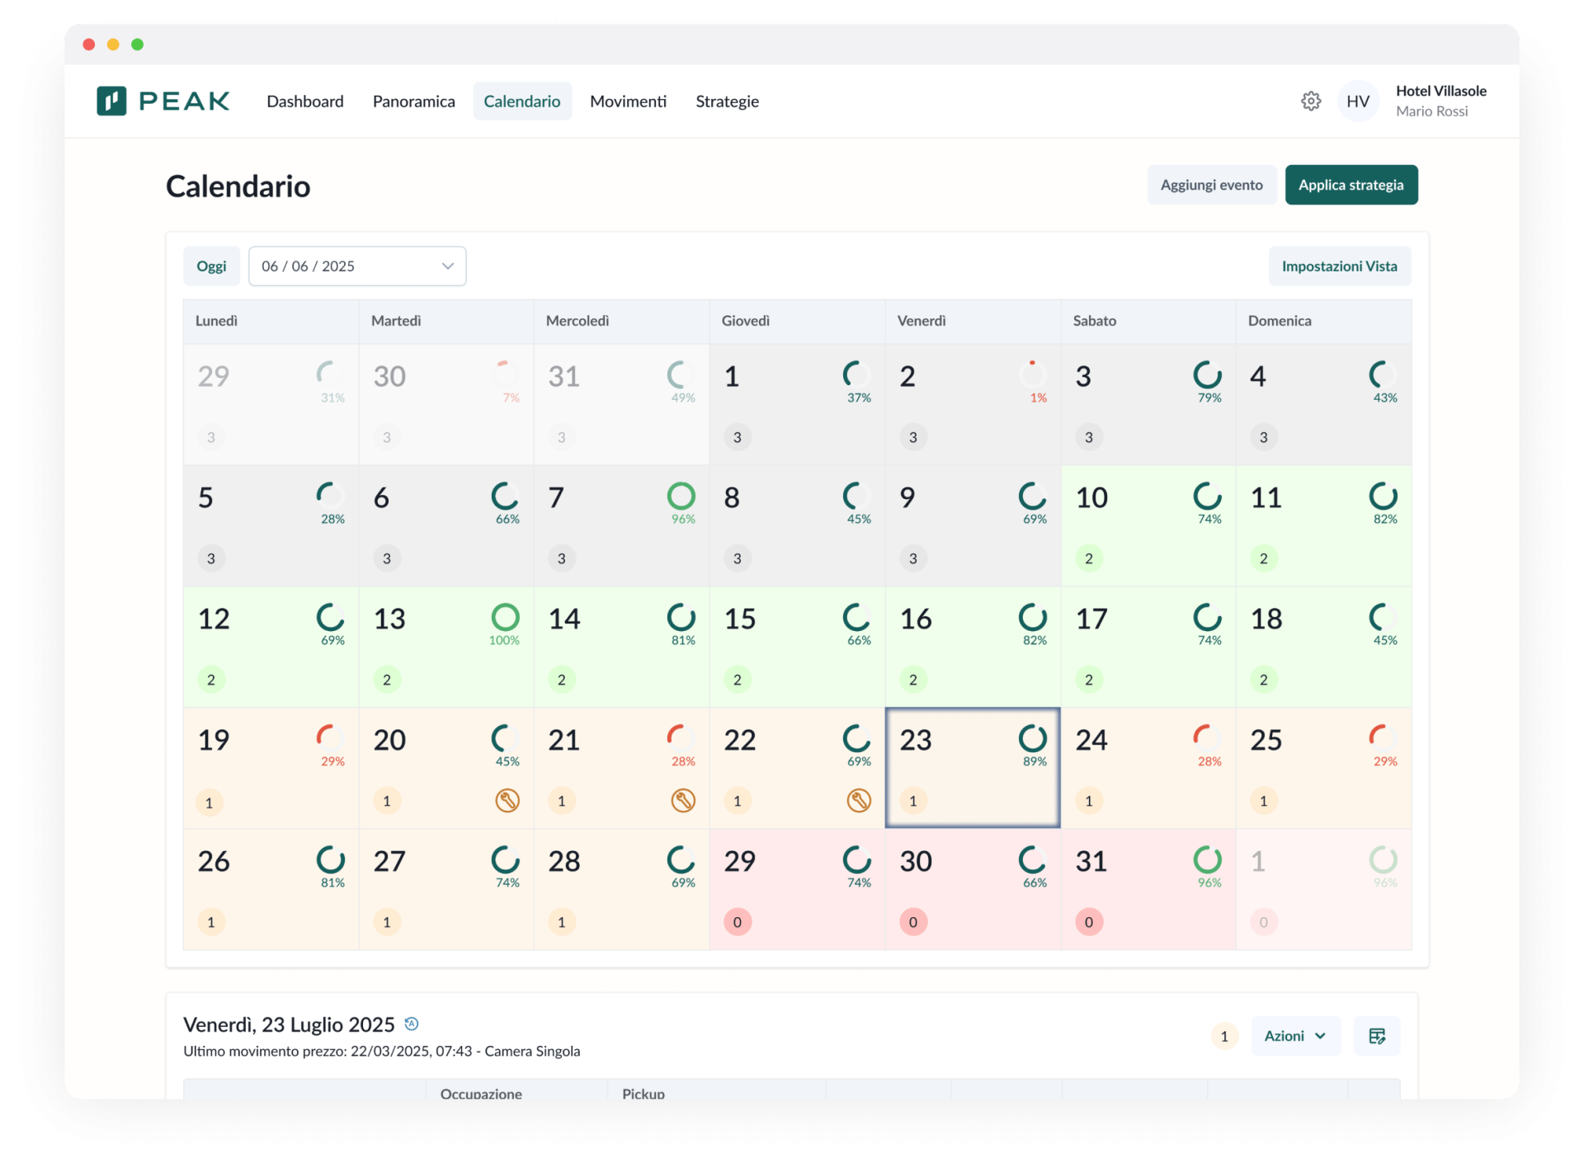
Task: Open the date picker dropdown 06/06/2025
Action: point(357,266)
